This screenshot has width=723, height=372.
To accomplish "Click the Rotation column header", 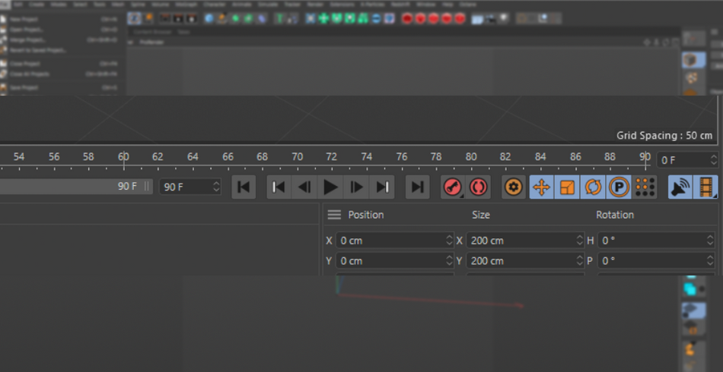I will (615, 215).
